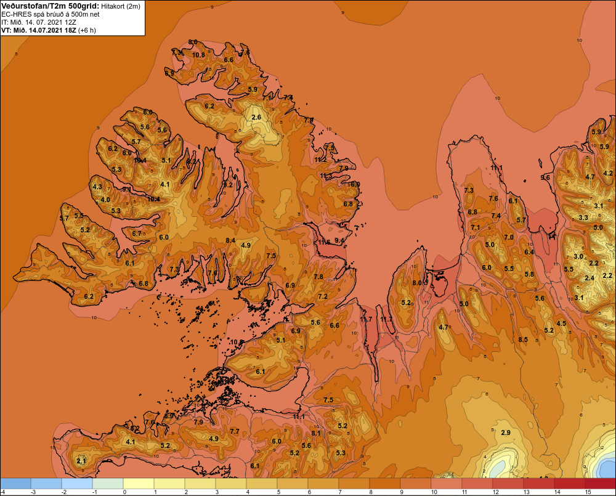Screen dimensions: 616x496
Task: Select the pale yellow swatch between 0 and 1
Action: tap(139, 484)
